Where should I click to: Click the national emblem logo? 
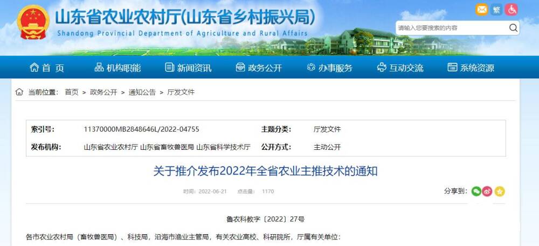coord(33,23)
